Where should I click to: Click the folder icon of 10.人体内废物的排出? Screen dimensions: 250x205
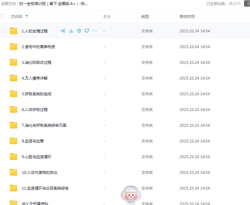[14, 172]
